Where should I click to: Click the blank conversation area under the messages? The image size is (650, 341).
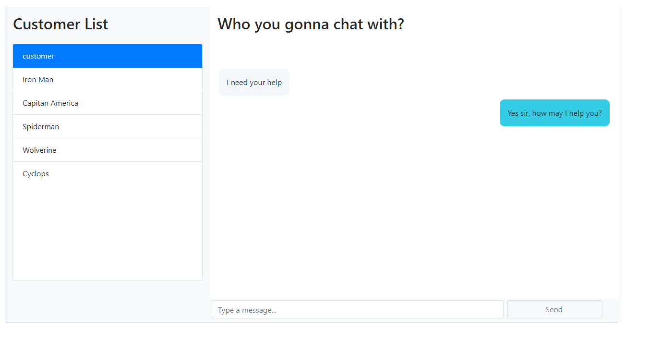pos(414,211)
